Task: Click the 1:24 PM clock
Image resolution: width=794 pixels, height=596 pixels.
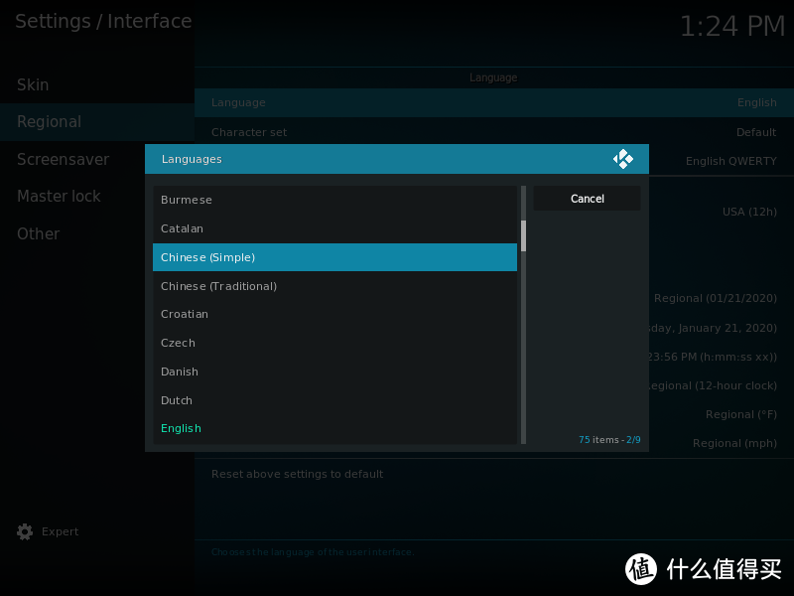Action: (x=732, y=27)
